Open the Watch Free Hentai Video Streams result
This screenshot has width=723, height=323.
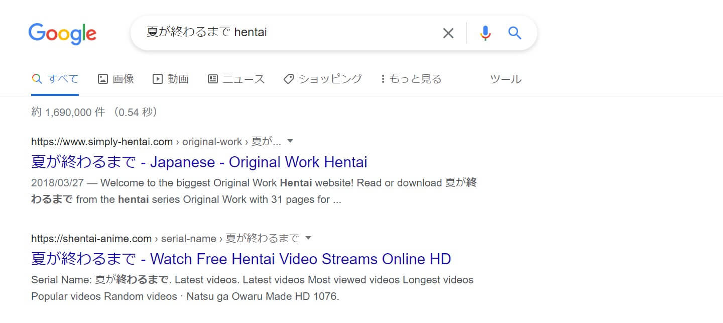241,259
